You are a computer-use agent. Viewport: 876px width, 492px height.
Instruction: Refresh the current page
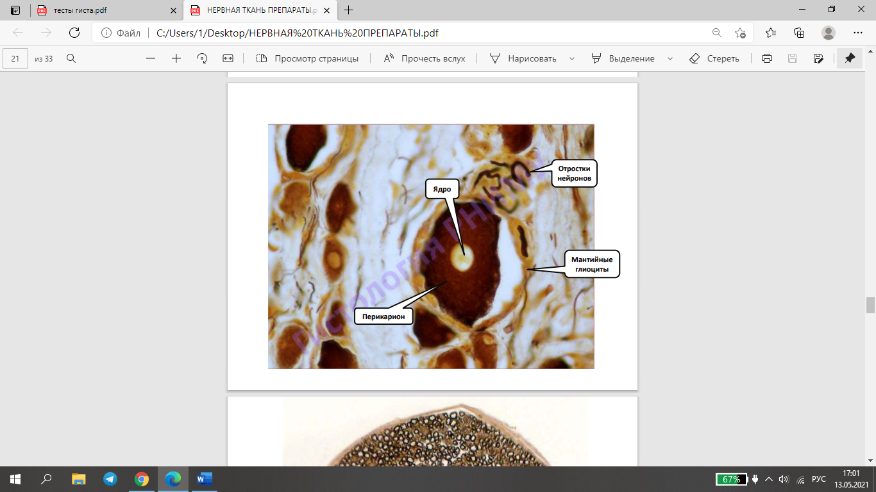(x=74, y=33)
